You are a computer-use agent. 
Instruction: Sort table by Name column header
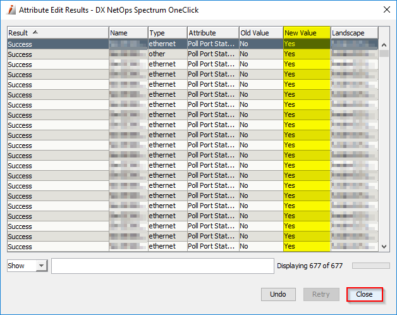(x=128, y=33)
